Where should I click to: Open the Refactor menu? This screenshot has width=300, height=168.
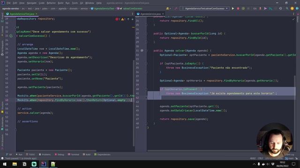coord(51,3)
